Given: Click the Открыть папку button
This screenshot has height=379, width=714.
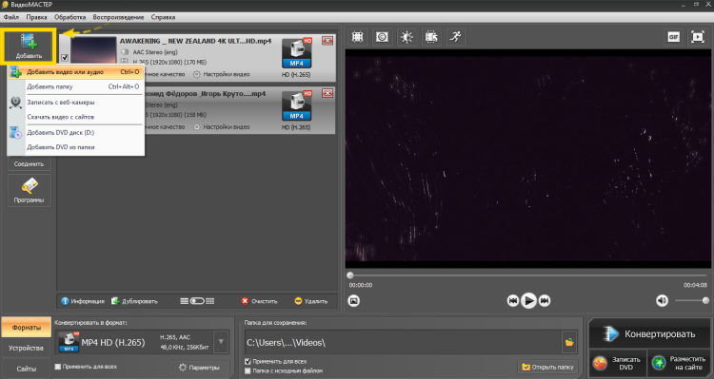Looking at the screenshot, I should (x=547, y=367).
